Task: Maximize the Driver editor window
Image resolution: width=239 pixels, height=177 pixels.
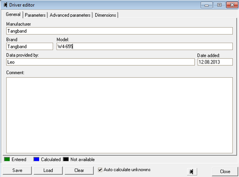Action: tap(219, 5)
